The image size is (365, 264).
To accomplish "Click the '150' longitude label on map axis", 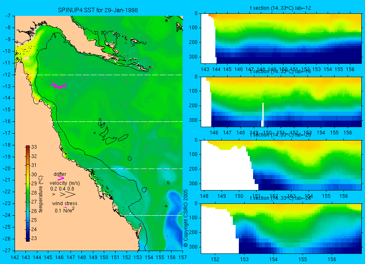I will (104, 257).
